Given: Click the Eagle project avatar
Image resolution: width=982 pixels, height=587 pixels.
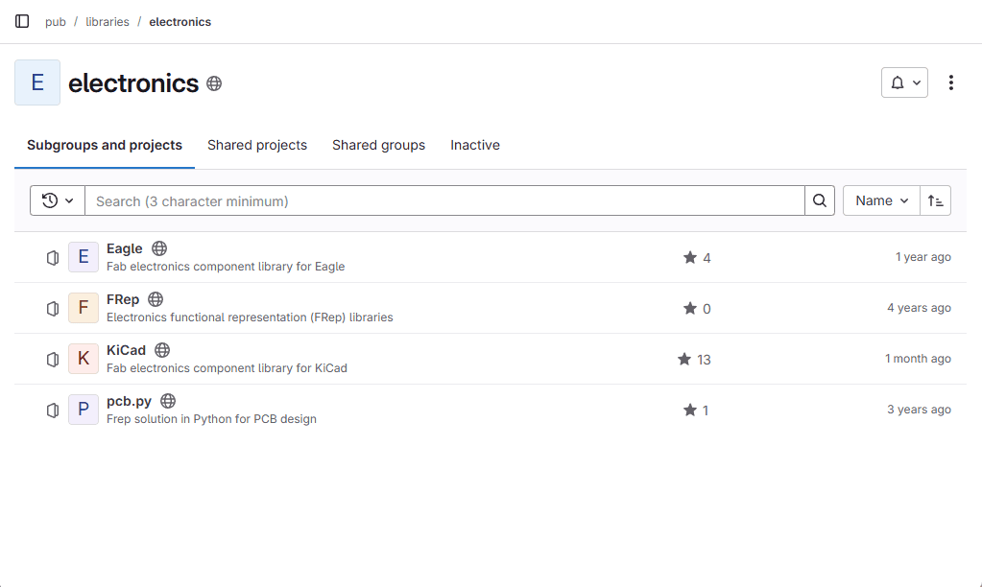Looking at the screenshot, I should point(84,257).
